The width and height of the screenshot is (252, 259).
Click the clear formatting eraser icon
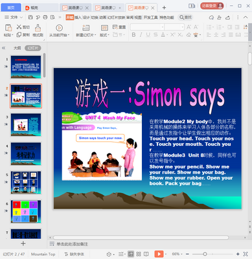coord(189,34)
